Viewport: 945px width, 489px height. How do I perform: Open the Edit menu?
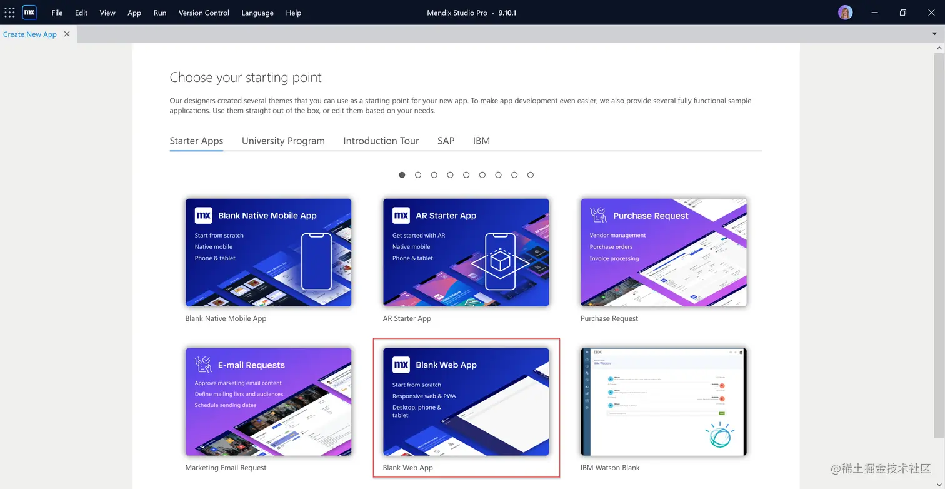coord(81,13)
